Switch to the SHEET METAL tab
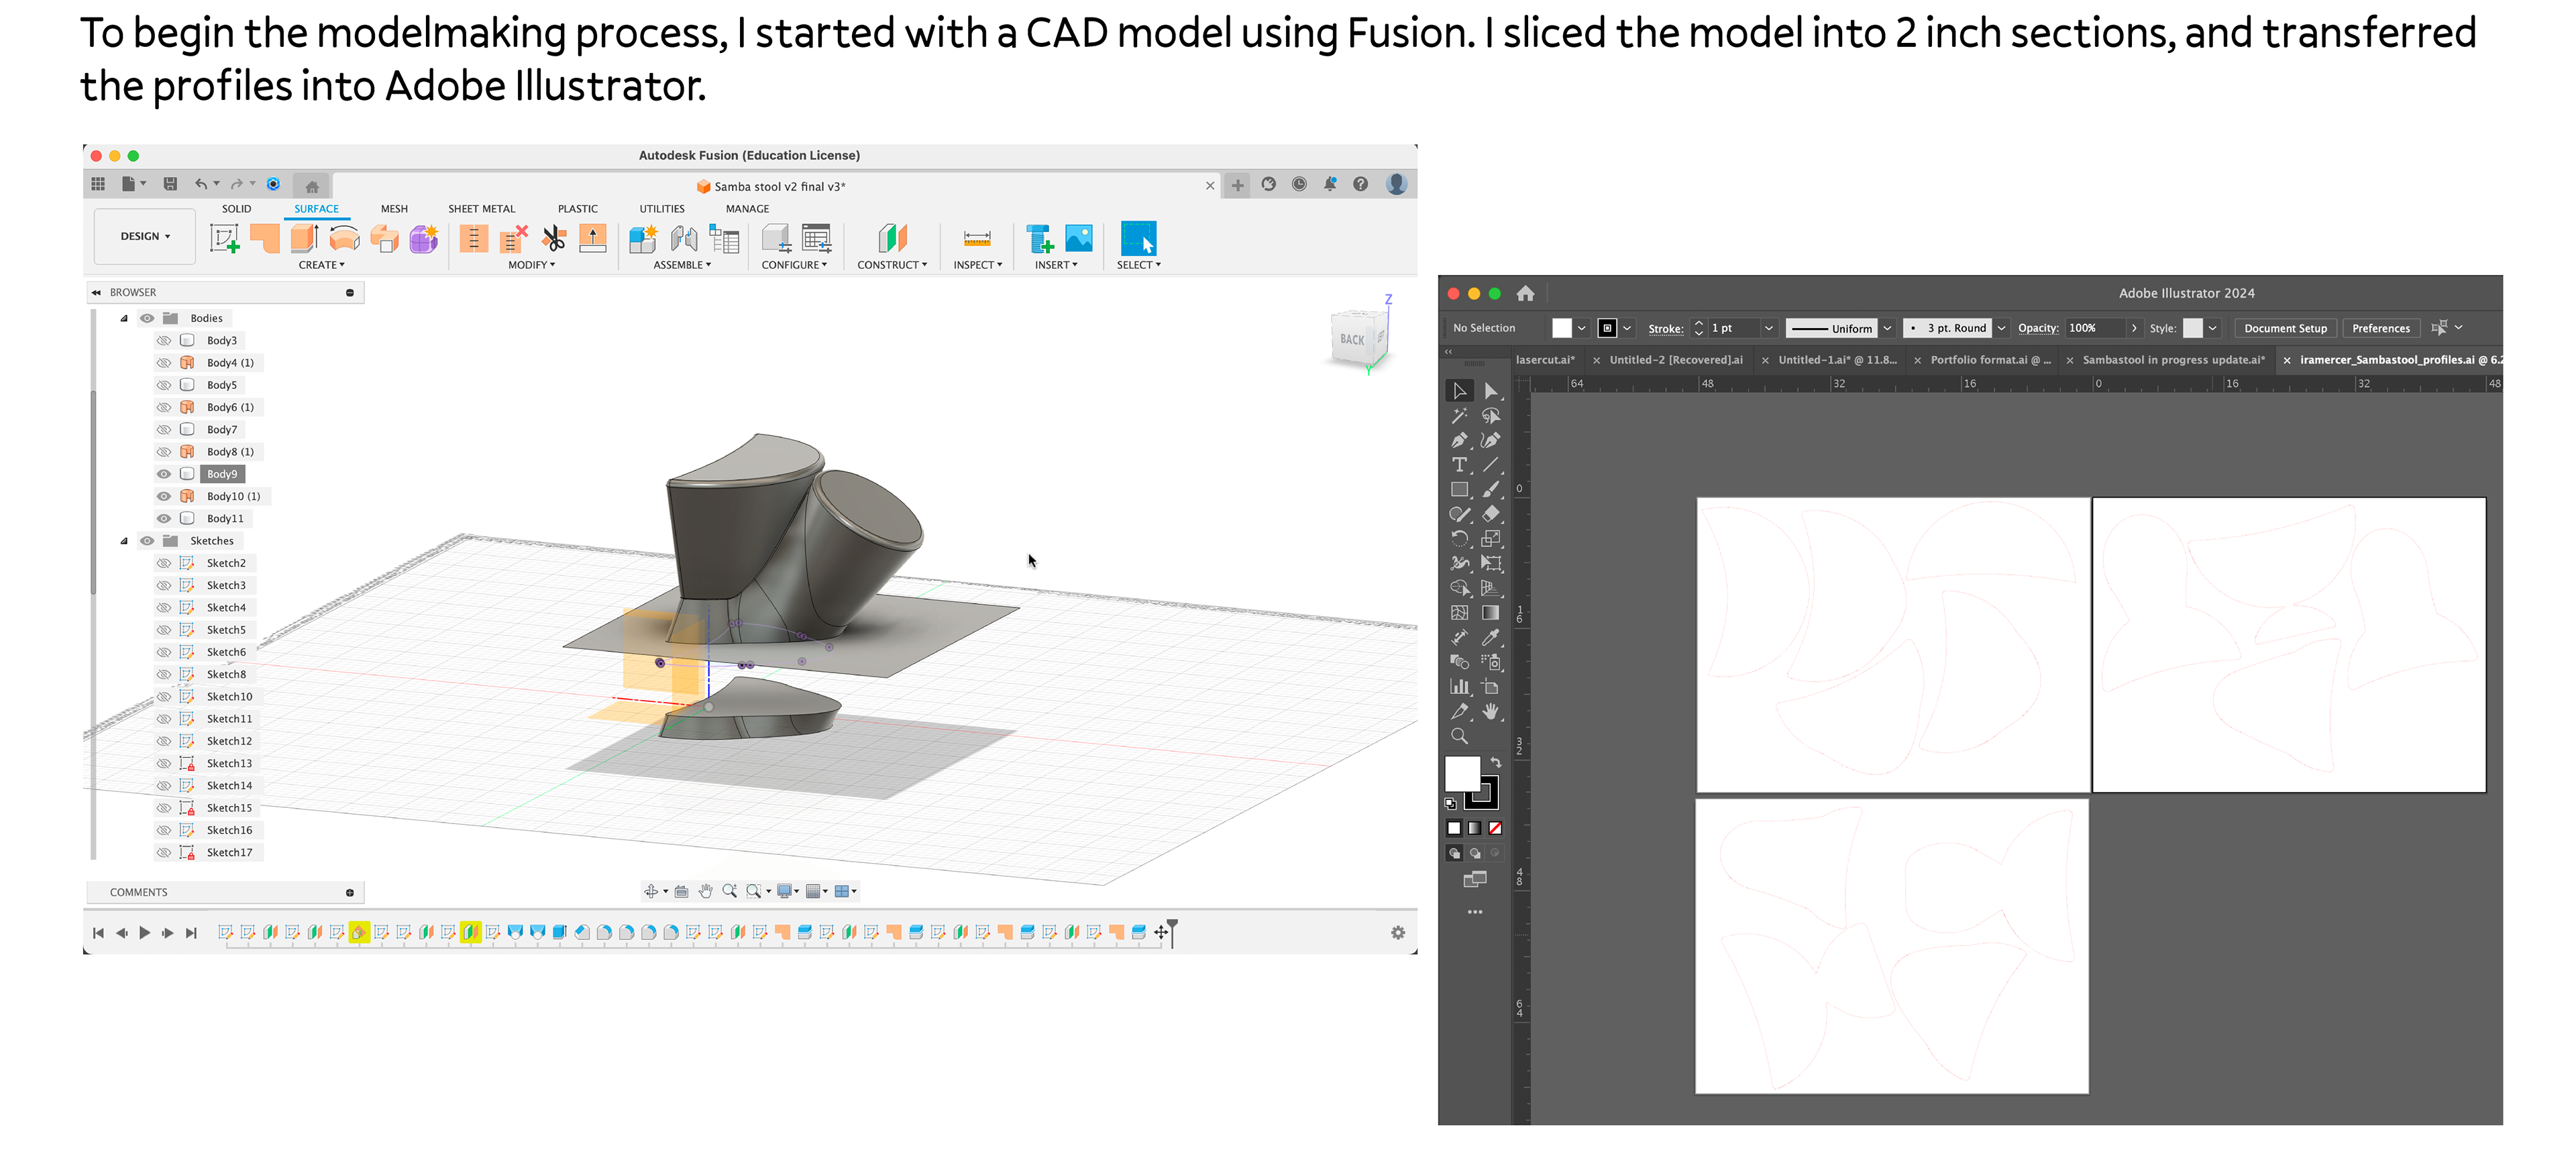 (481, 209)
